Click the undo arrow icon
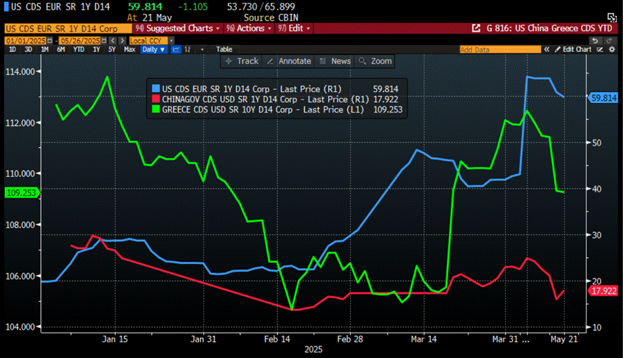The image size is (623, 358). click(595, 41)
